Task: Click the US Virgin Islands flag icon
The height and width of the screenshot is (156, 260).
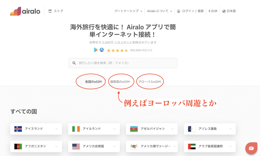Action: pos(134,146)
